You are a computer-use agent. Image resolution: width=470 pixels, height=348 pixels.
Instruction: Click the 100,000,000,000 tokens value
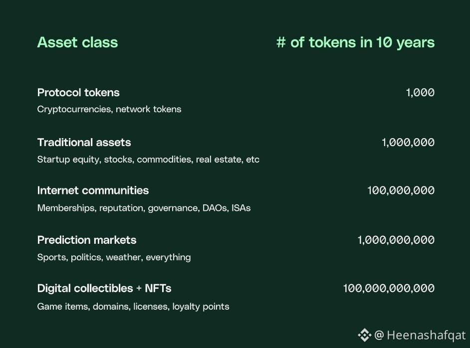[x=389, y=288]
